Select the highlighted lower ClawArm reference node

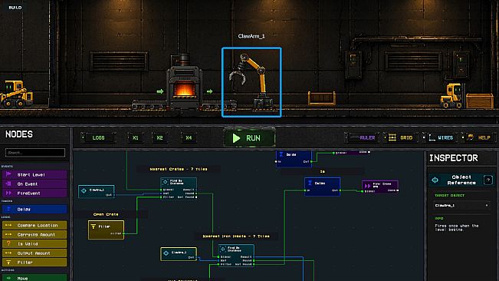179,254
